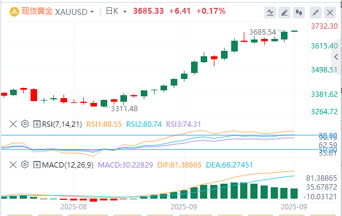Open MACD indicator settings hexagon icon

coord(25,165)
